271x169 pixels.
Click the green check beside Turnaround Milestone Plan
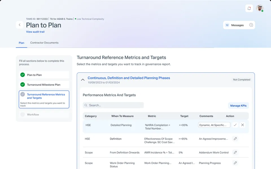pyautogui.click(x=23, y=84)
